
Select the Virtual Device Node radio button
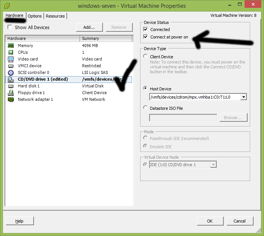pos(145,165)
